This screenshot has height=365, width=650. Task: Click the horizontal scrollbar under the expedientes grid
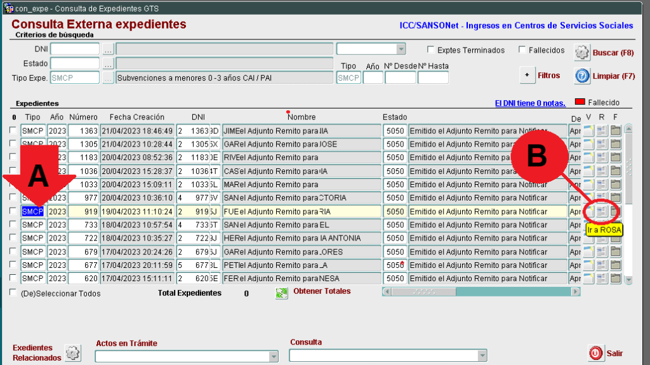tap(481, 291)
